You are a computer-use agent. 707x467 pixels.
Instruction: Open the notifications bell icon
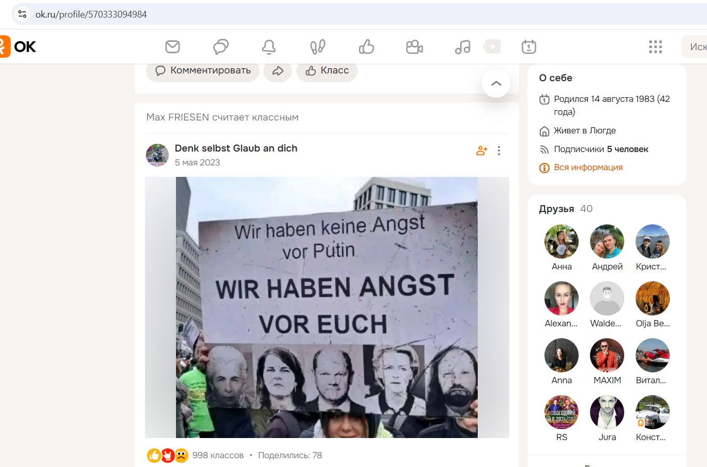269,47
